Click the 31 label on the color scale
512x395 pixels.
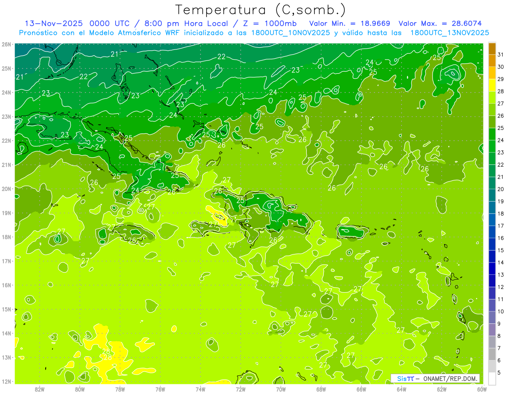pyautogui.click(x=500, y=54)
